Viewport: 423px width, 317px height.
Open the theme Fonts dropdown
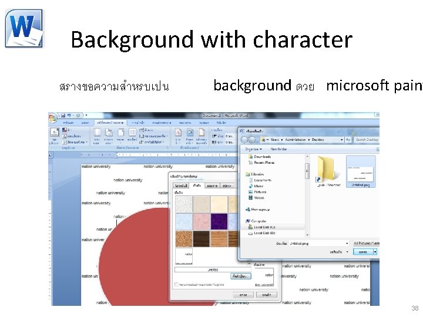pos(72,136)
